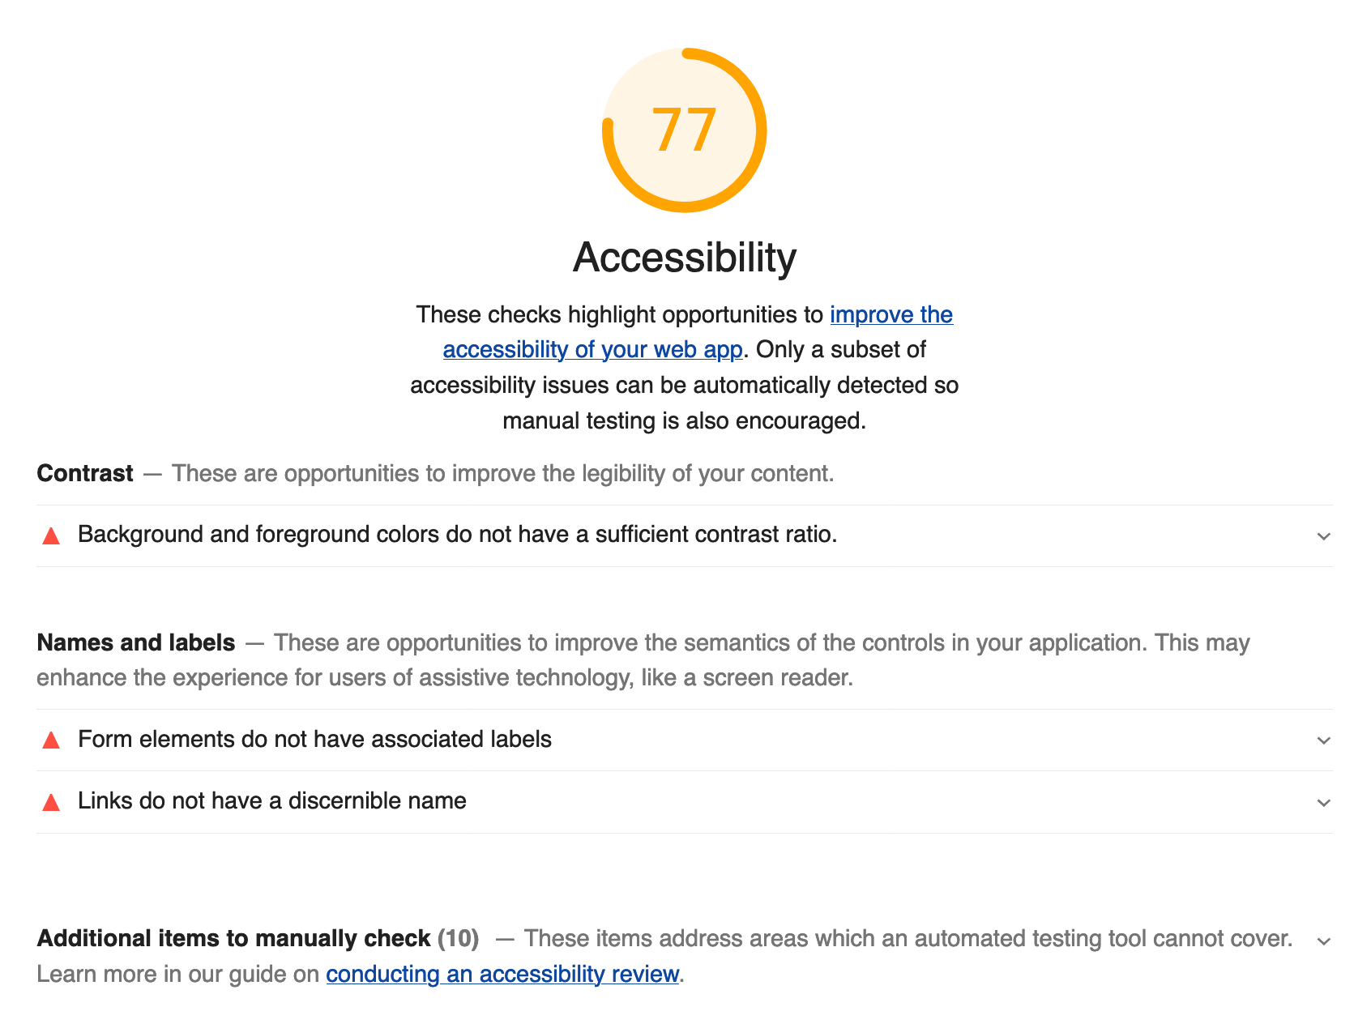
Task: Click the warning triangle beside form elements audit
Action: click(50, 740)
